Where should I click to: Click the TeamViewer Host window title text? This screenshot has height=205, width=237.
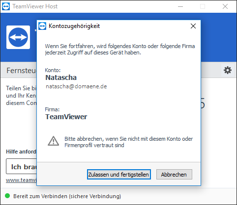[35, 6]
